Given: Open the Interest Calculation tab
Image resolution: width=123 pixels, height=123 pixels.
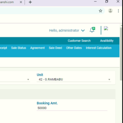Looking at the screenshot, I should (99, 48).
